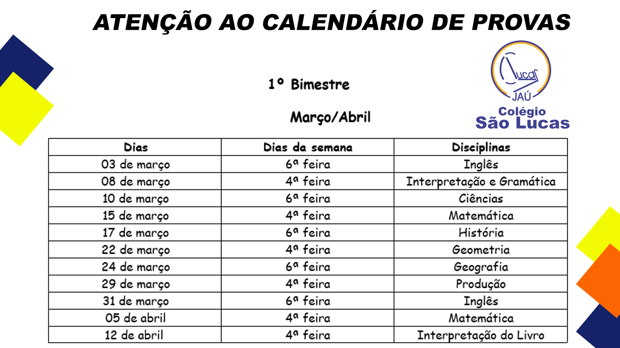Select the "Março/Abril" subtitle
Screen dimensions: 620x348
(x=330, y=117)
